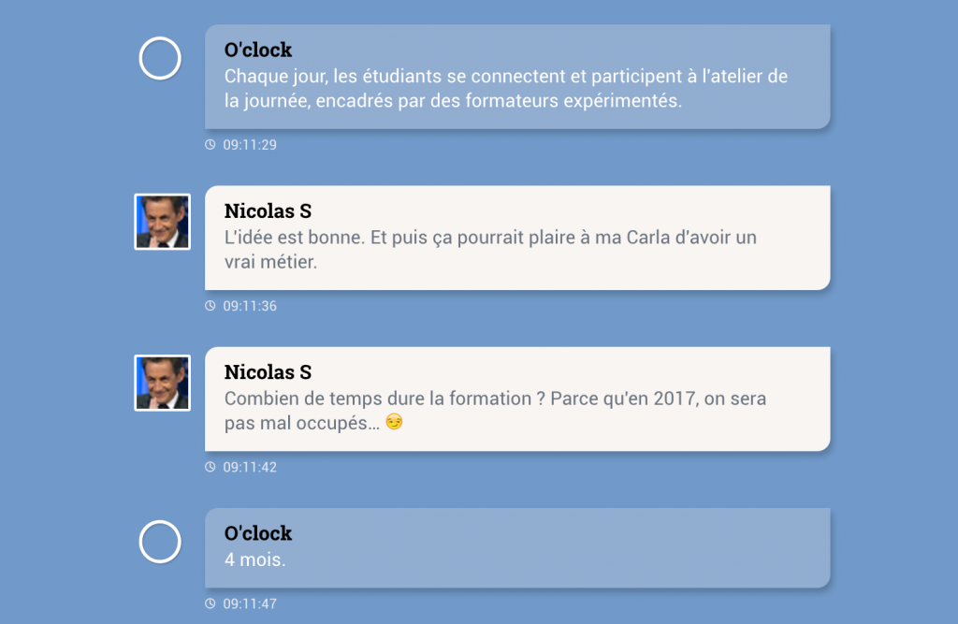Click the avatar photo beside the Carla message

[163, 222]
